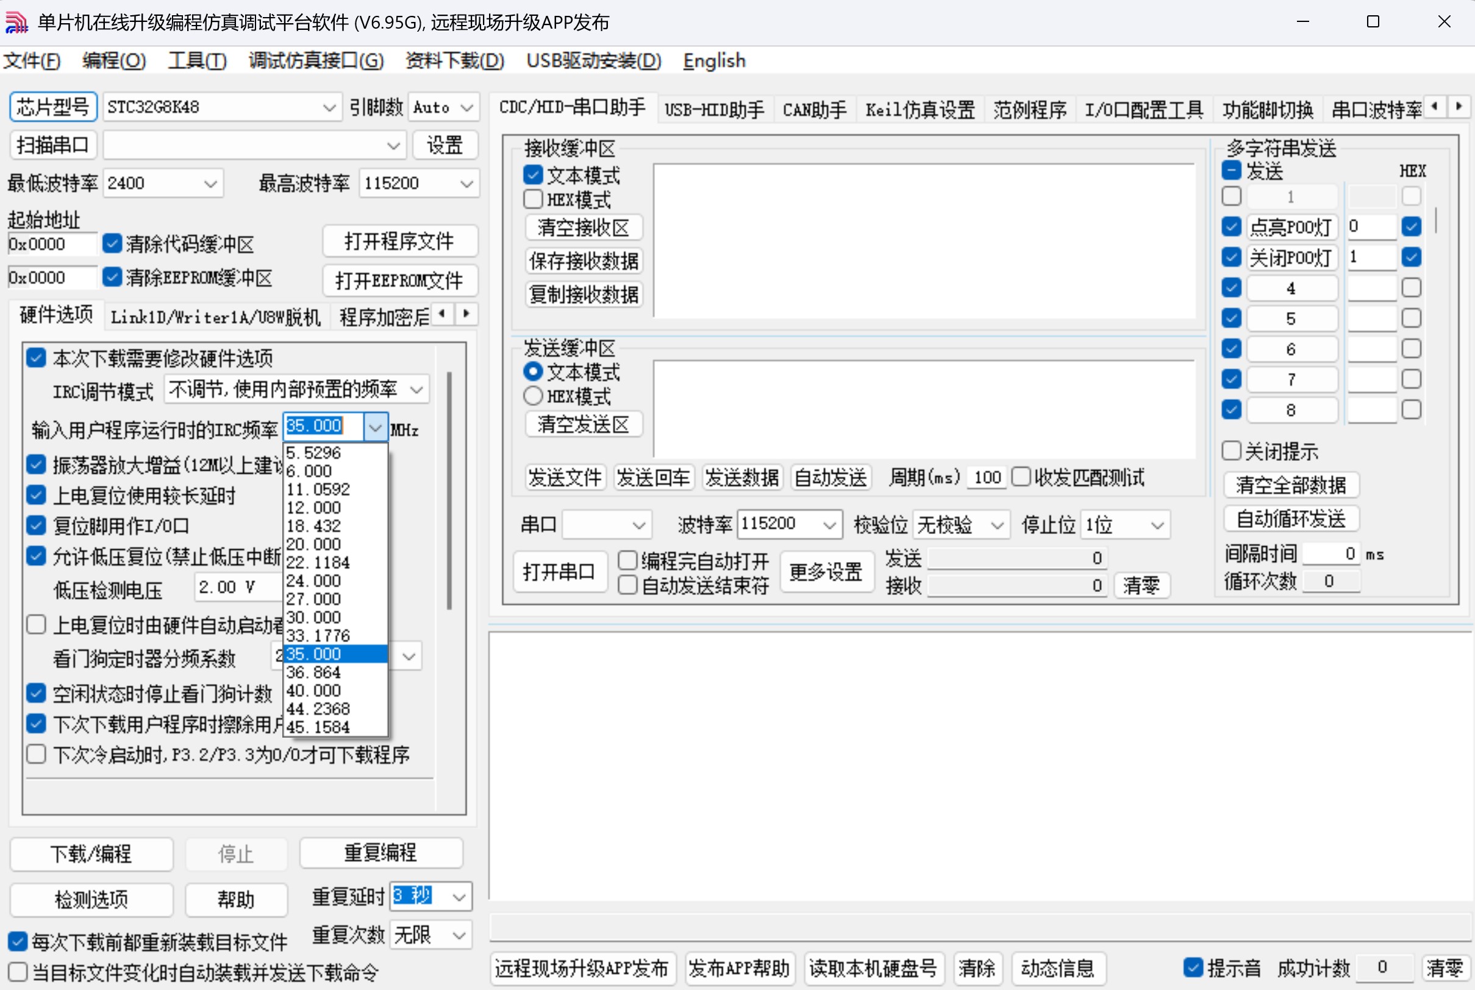Image resolution: width=1475 pixels, height=990 pixels.
Task: Click 打开串口 button
Action: [x=559, y=571]
